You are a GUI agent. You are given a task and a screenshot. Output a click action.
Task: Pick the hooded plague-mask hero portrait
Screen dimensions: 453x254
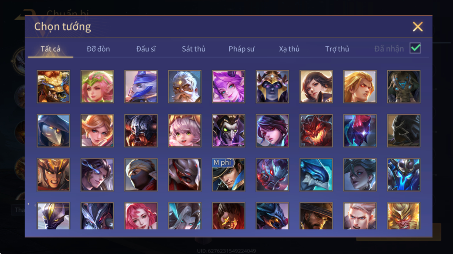coord(53,131)
